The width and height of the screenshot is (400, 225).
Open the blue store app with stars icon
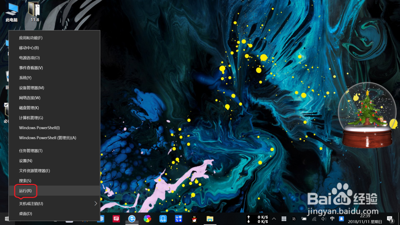178,219
